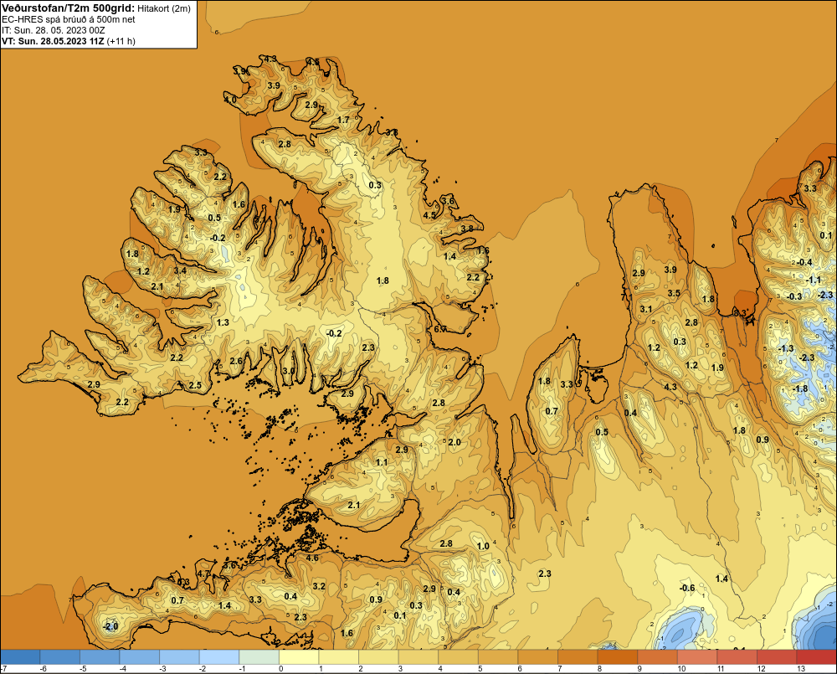
Task: Click the map temperature value '3.2'
Action: [x=319, y=586]
